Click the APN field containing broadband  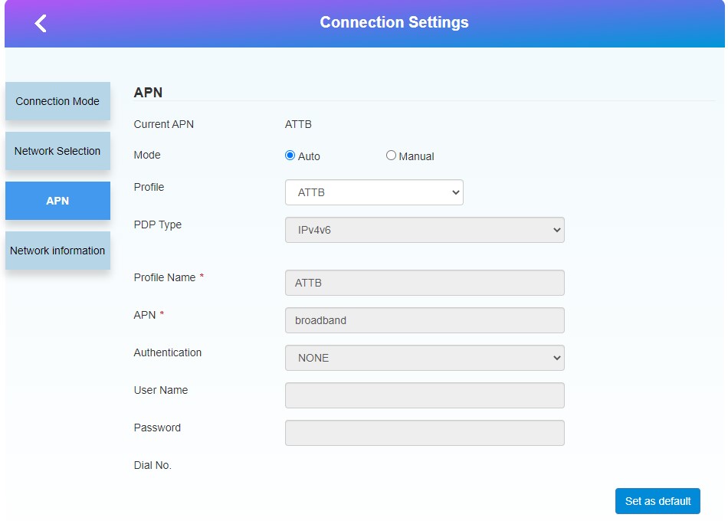click(425, 320)
